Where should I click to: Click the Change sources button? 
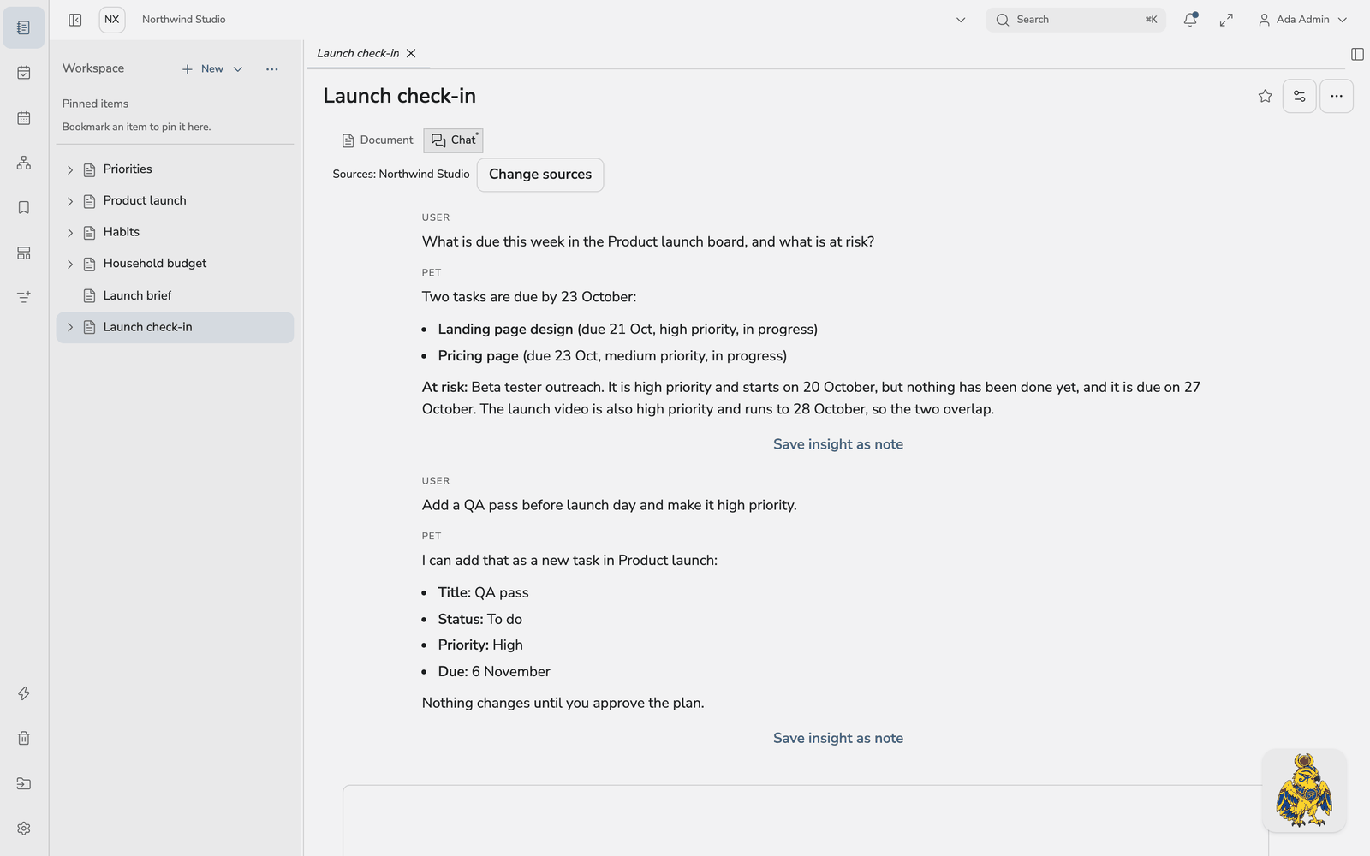540,175
